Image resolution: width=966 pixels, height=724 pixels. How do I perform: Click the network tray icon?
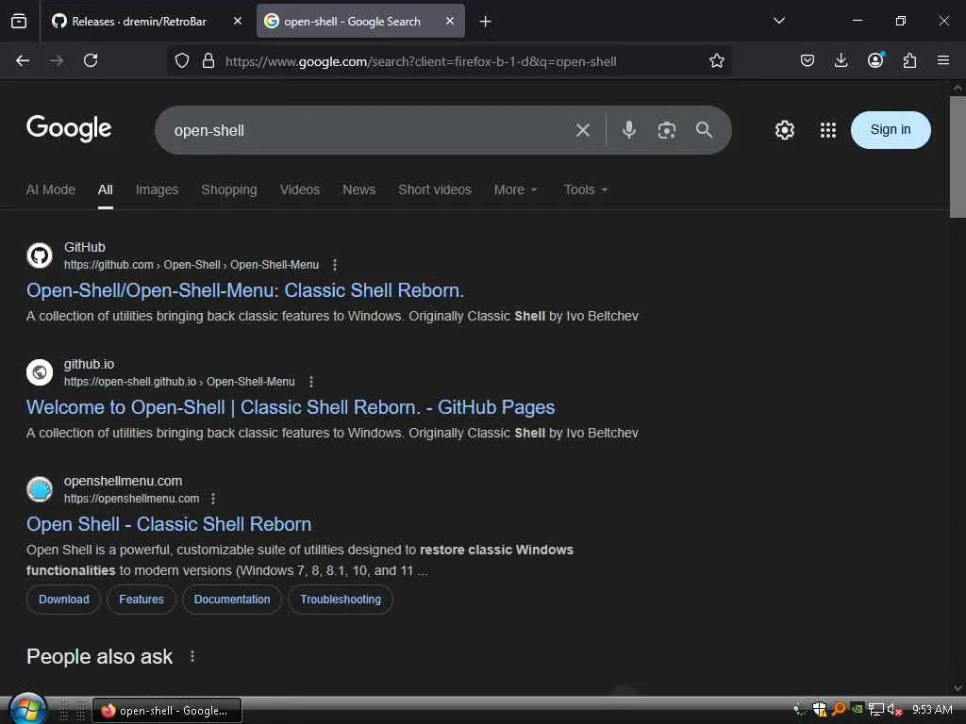click(876, 710)
